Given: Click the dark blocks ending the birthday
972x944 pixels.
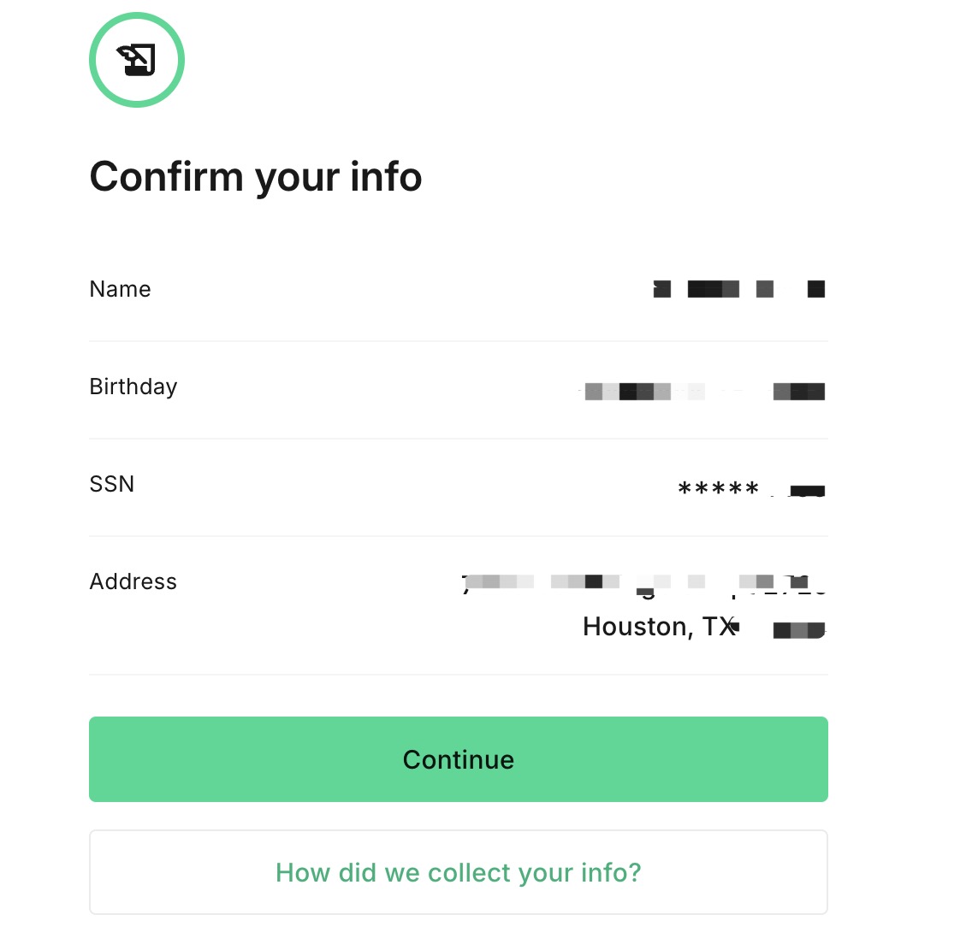Looking at the screenshot, I should pyautogui.click(x=798, y=392).
